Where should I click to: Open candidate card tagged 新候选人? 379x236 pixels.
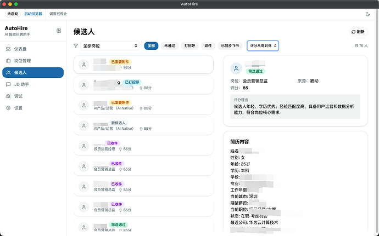143,125
